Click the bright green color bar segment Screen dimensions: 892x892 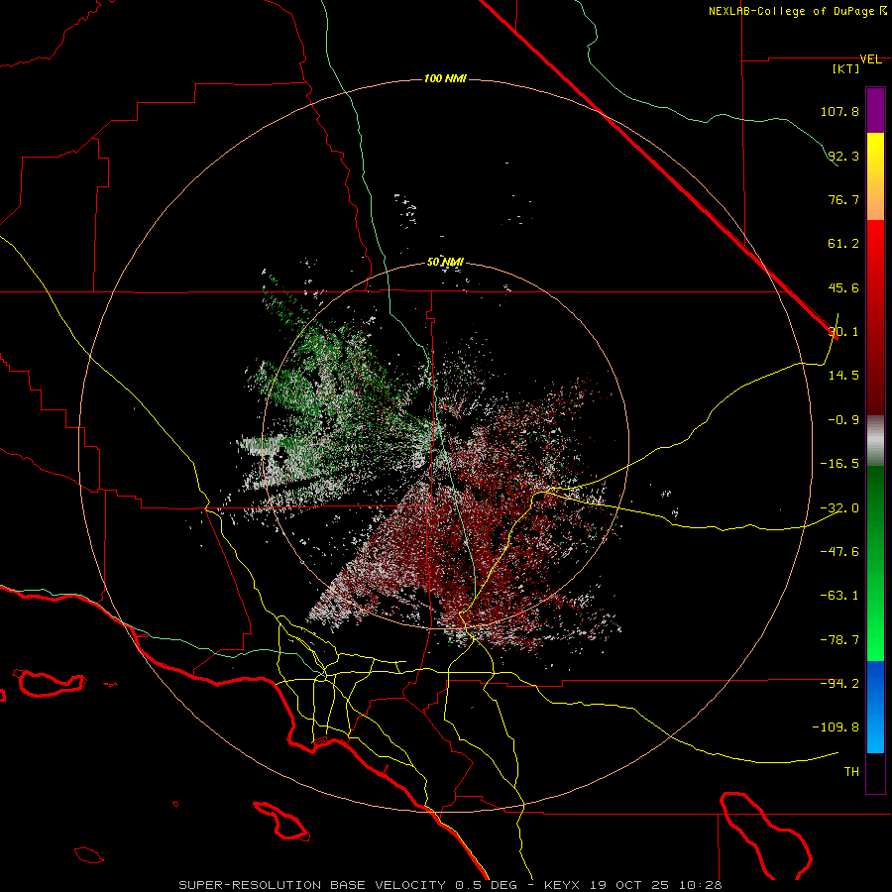(x=875, y=614)
